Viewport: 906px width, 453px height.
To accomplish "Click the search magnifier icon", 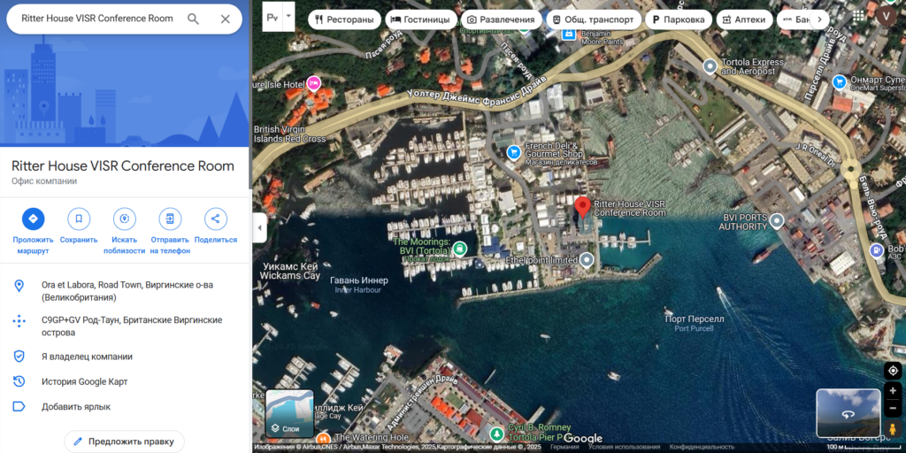I will click(x=193, y=19).
